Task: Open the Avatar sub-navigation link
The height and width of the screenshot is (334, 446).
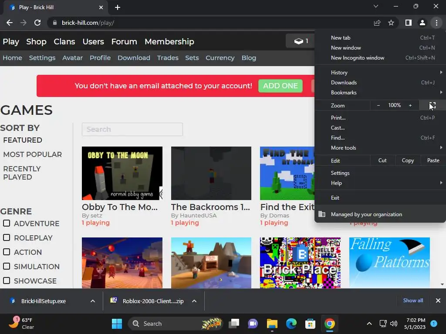Action: [73, 58]
